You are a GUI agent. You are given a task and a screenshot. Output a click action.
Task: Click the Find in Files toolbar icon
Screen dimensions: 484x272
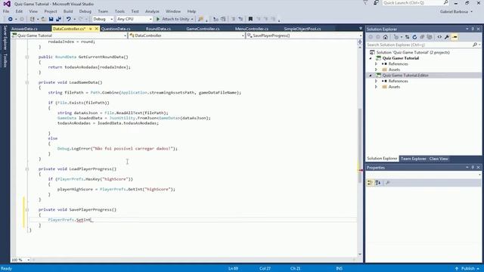(200, 19)
